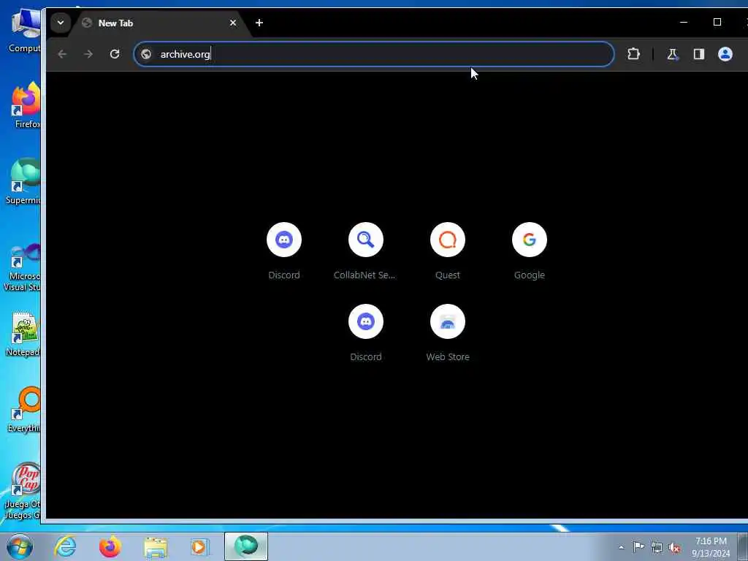The image size is (748, 561).
Task: Reload the current page
Action: point(115,54)
